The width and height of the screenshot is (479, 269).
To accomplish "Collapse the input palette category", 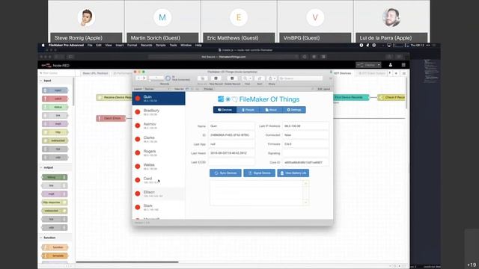I will [41, 81].
